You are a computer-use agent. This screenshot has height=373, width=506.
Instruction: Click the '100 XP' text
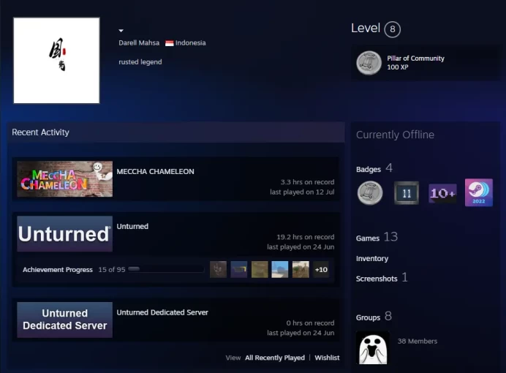pyautogui.click(x=398, y=67)
